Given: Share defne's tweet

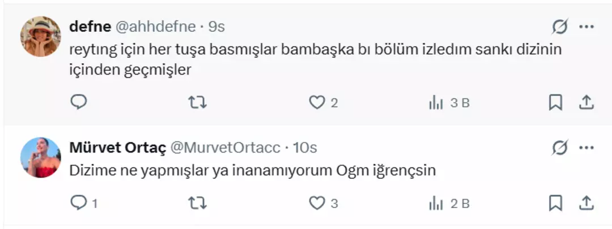Looking at the screenshot, I should coord(586,102).
